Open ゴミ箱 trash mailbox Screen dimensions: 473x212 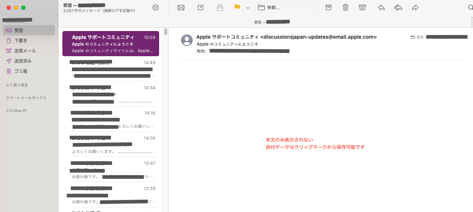tap(29, 71)
